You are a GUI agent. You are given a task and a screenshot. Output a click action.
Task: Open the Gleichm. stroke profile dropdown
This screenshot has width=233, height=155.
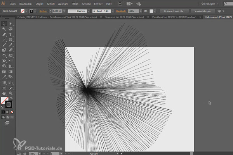(x=89, y=11)
